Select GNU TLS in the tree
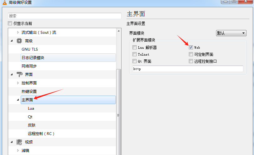 click(x=30, y=49)
